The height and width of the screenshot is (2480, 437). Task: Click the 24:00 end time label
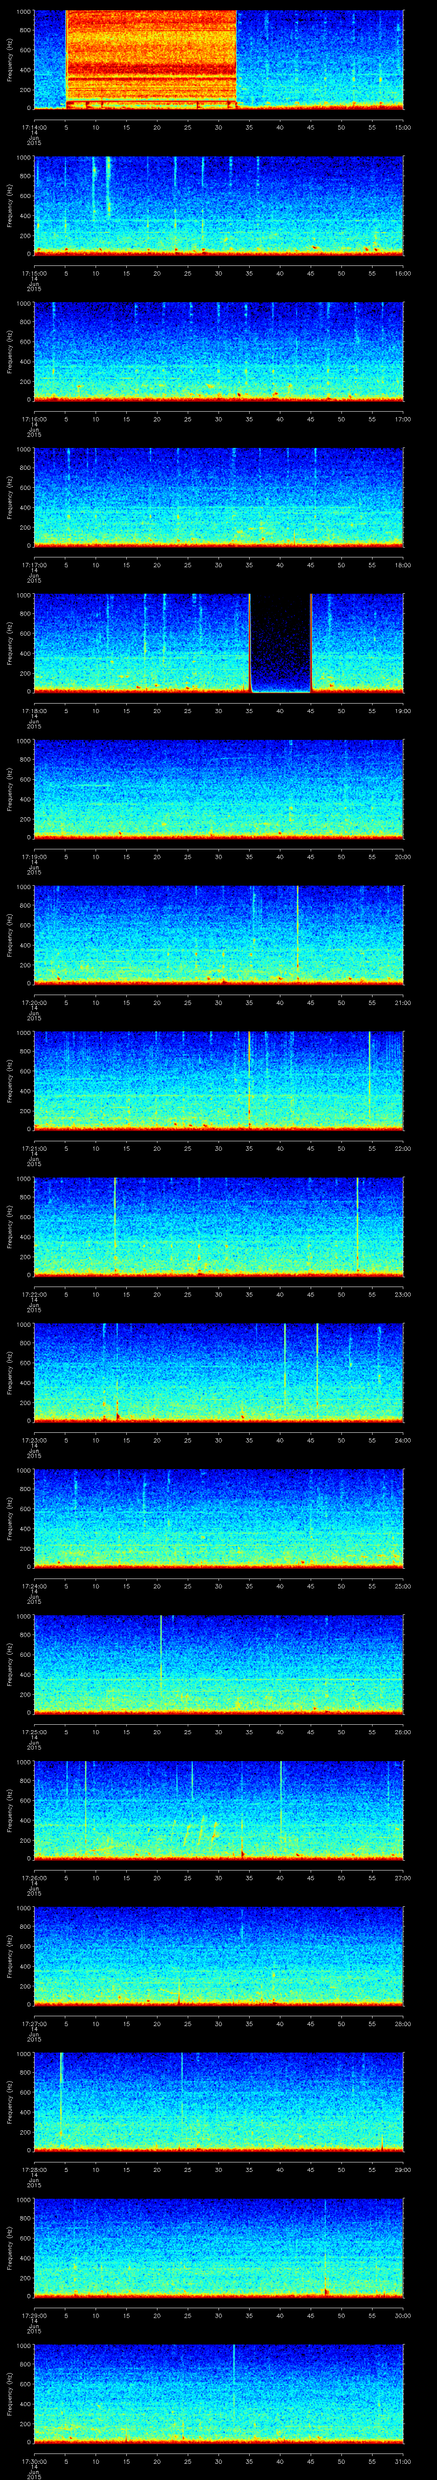click(402, 1440)
